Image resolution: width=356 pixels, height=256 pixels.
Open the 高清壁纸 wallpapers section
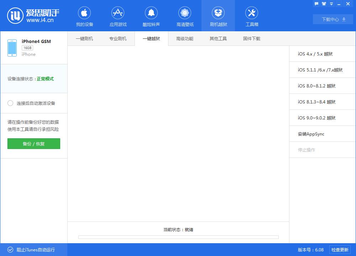click(185, 16)
